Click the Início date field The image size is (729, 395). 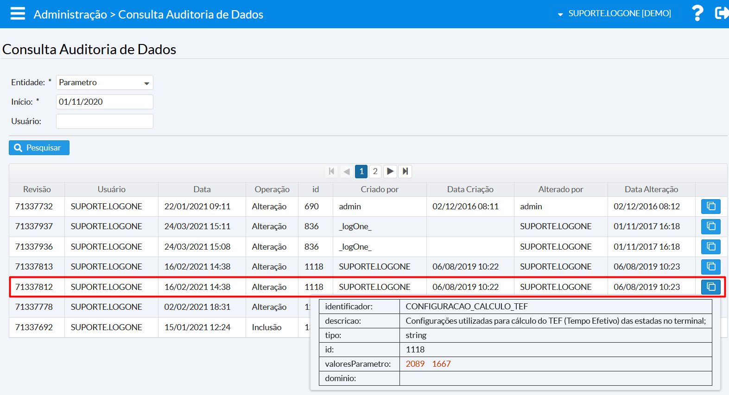(104, 102)
